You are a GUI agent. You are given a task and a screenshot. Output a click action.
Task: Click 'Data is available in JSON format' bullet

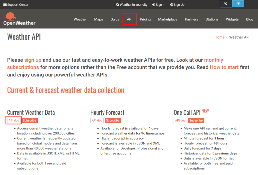pos(209,158)
